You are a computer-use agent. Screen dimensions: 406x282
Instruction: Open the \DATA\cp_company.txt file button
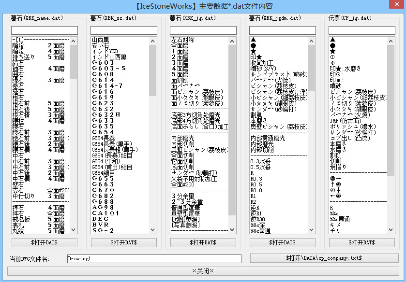pyautogui.click(x=324, y=258)
